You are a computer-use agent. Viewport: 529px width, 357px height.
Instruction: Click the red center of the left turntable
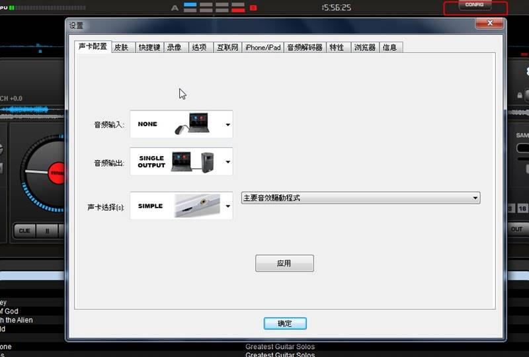[58, 173]
